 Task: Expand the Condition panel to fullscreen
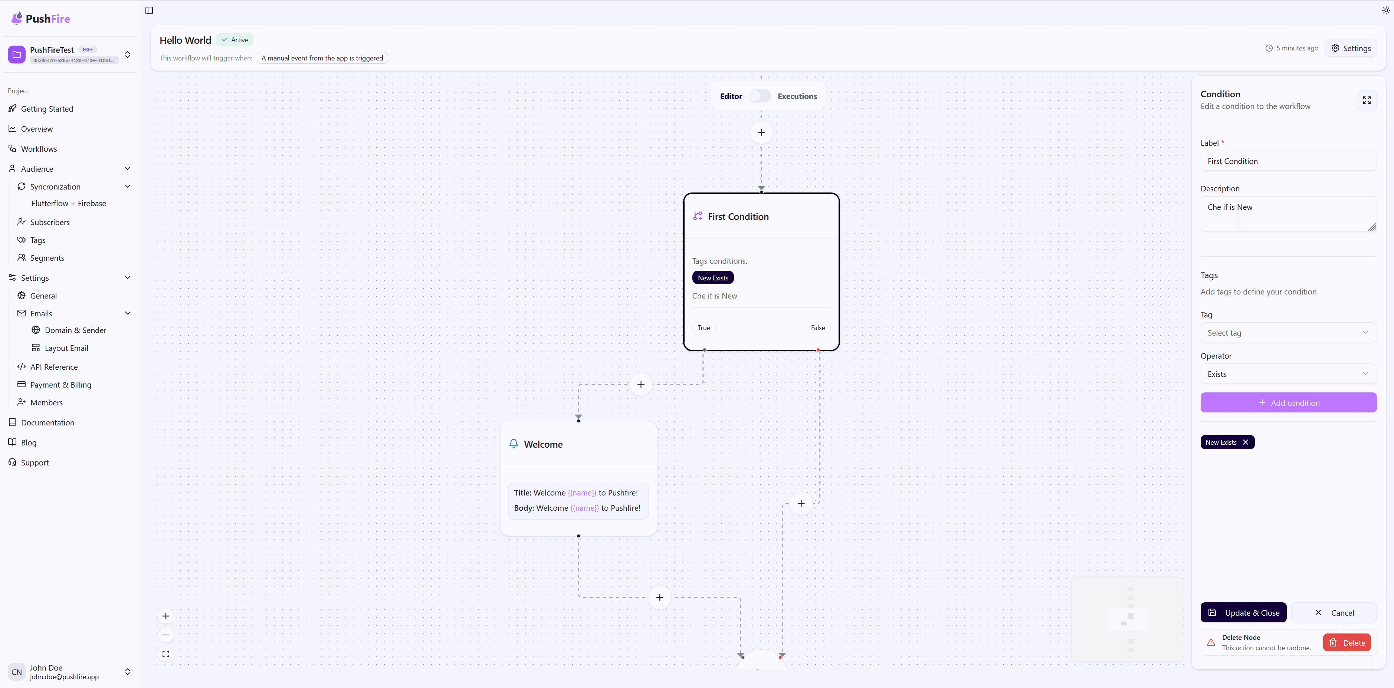[1367, 100]
